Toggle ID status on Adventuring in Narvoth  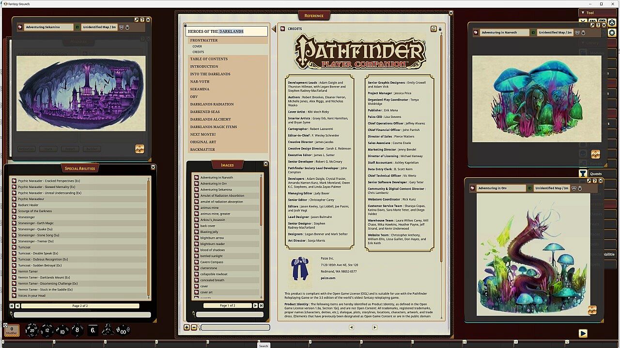[x=533, y=32]
